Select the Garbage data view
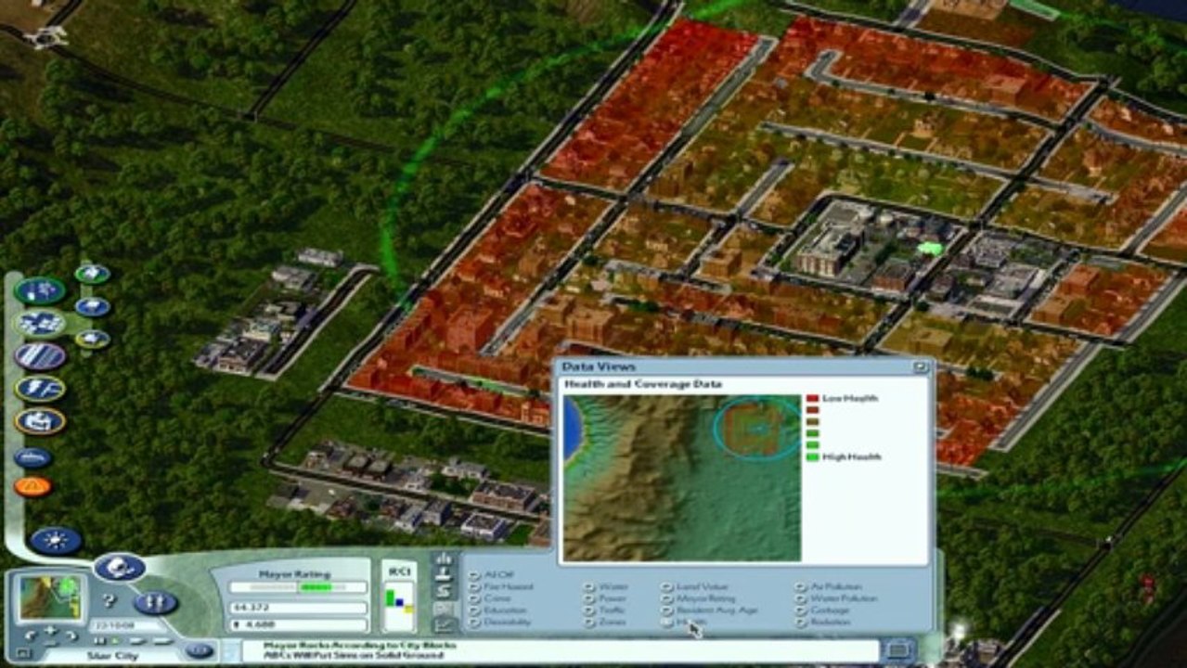The image size is (1187, 668). [x=824, y=610]
